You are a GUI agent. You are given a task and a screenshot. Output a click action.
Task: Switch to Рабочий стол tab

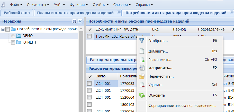point(17,13)
